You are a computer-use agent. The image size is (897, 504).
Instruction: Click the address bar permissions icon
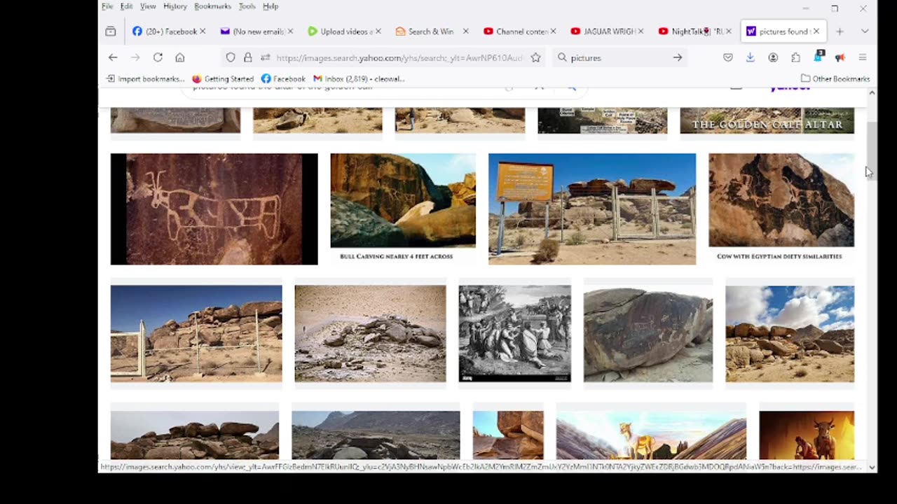pos(266,57)
